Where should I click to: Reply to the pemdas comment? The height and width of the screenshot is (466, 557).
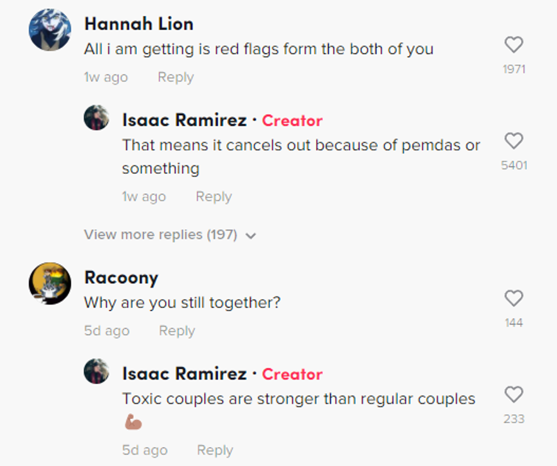point(214,197)
